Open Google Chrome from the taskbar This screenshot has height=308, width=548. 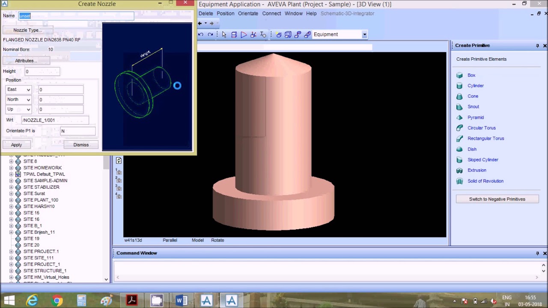(x=57, y=300)
